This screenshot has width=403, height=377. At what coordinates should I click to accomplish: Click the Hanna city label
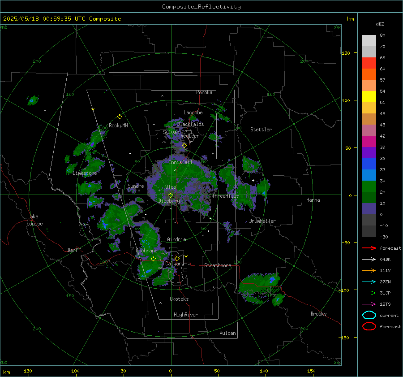313,200
